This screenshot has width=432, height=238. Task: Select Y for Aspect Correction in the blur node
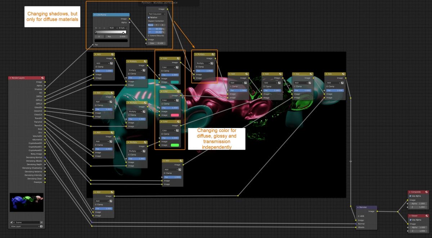(x=156, y=25)
